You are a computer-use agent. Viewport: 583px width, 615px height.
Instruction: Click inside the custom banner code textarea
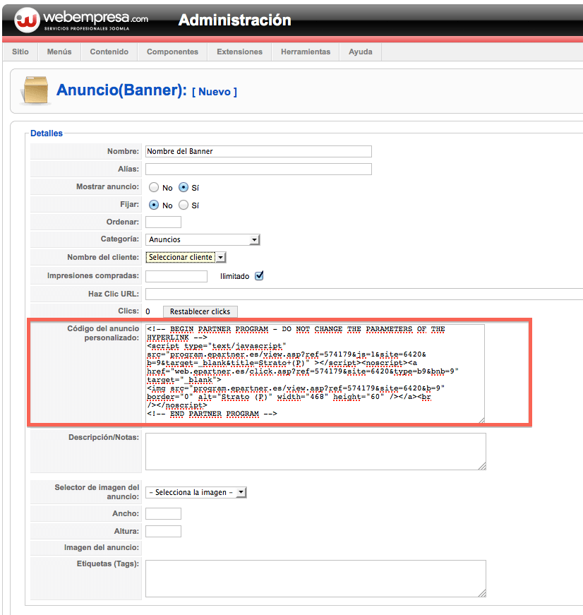pyautogui.click(x=315, y=374)
